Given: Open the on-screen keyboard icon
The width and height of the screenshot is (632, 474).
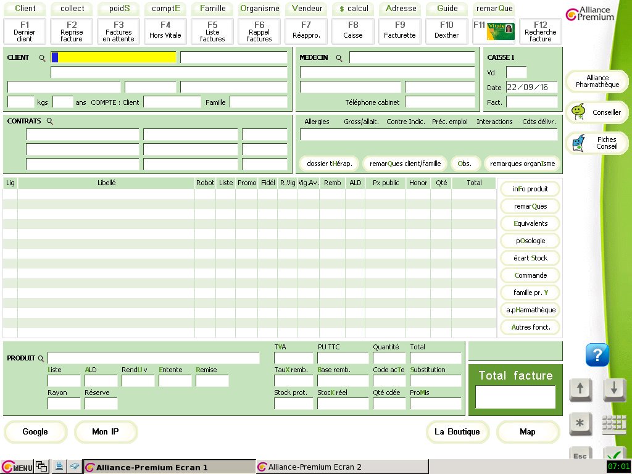Looking at the screenshot, I should click(614, 425).
